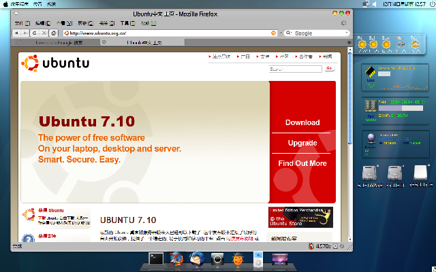The width and height of the screenshot is (436, 272).
Task: Open the window menu button left of title
Action: click(x=16, y=13)
